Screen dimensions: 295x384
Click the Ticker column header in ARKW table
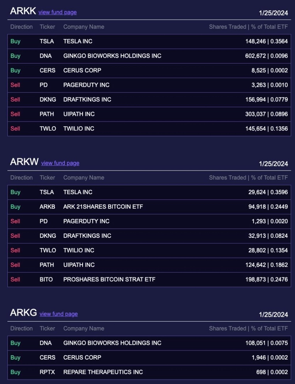pyautogui.click(x=47, y=178)
